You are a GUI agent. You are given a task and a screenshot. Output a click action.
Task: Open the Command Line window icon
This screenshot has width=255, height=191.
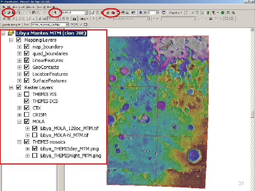(118, 12)
